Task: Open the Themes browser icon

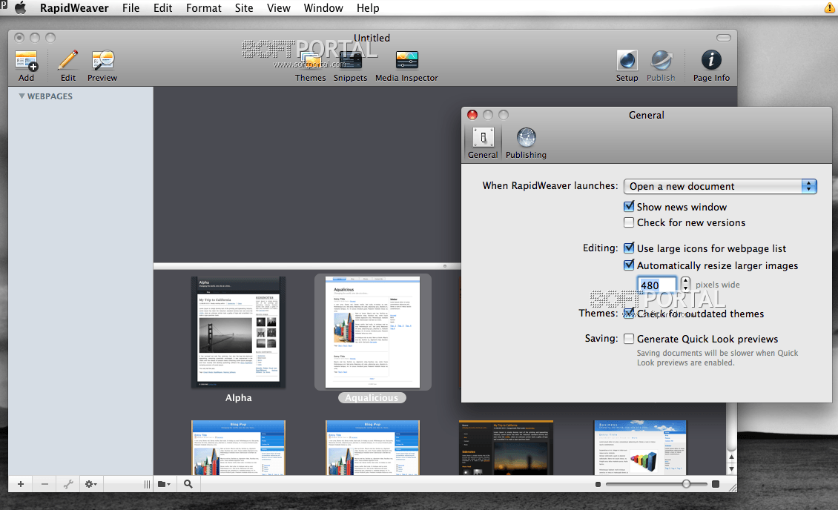Action: coord(310,61)
